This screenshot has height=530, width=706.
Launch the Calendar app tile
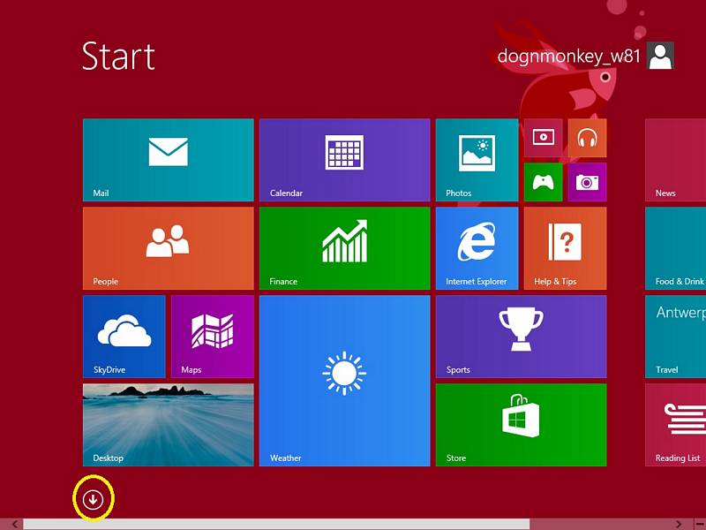click(x=344, y=160)
